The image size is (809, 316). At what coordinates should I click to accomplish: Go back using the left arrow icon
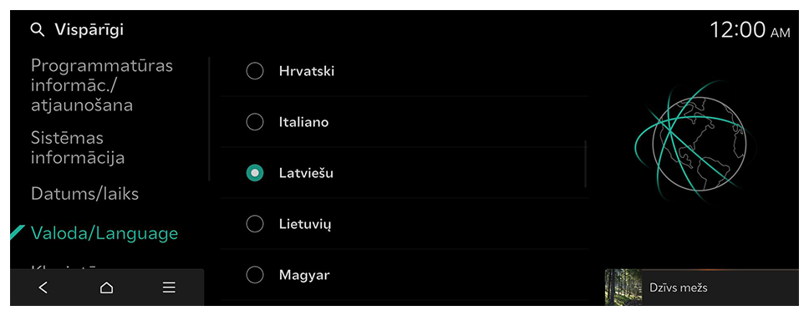pyautogui.click(x=43, y=288)
